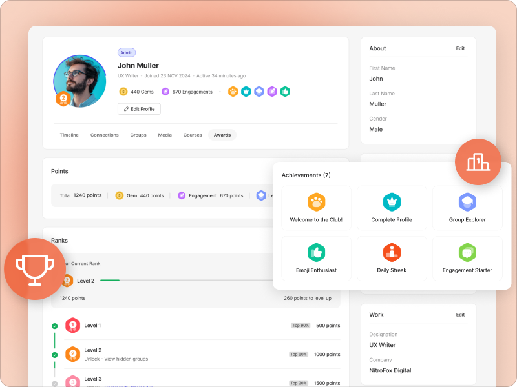Open the Complete Profile achievement card

point(392,208)
